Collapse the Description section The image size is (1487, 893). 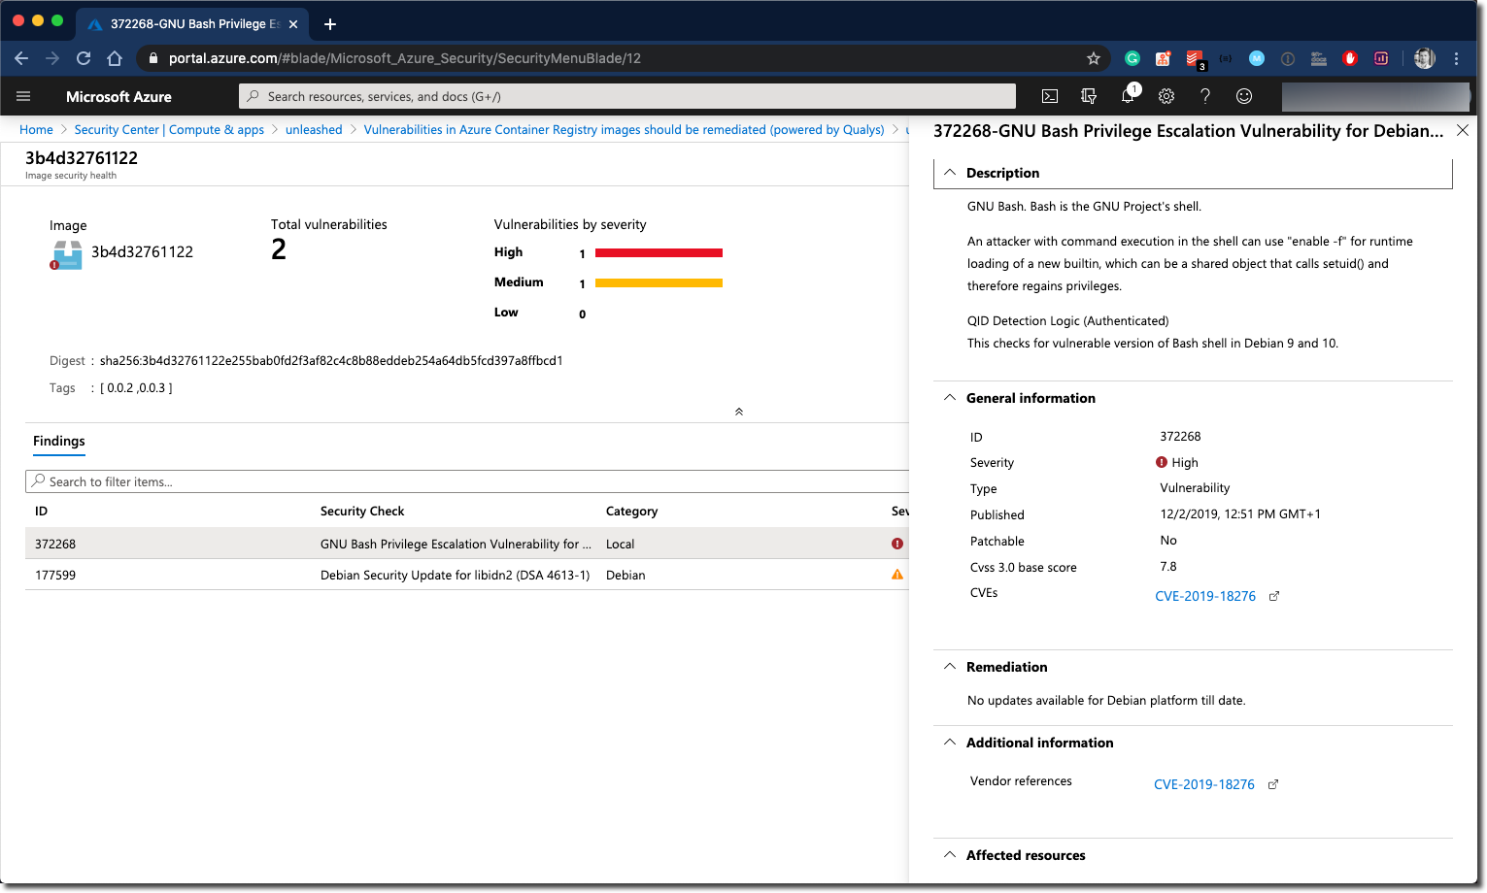[950, 172]
